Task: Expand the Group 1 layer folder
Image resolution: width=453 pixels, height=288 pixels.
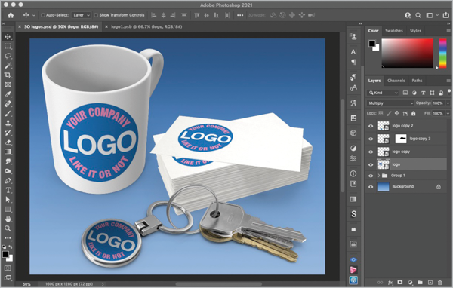Action: click(x=379, y=176)
